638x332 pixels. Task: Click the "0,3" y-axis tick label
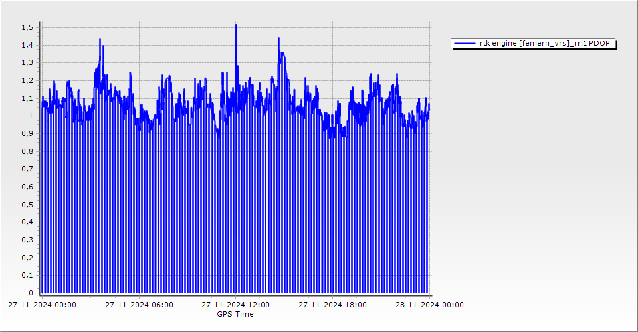point(27,240)
